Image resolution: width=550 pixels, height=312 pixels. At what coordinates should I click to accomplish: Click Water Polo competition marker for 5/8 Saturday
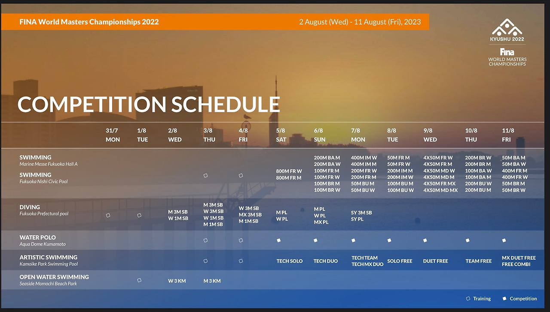(x=278, y=240)
